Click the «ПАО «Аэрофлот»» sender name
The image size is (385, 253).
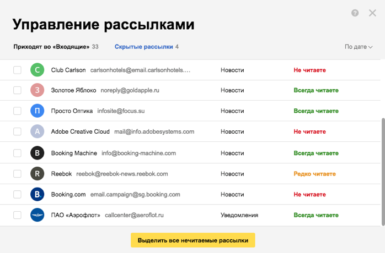(x=76, y=215)
